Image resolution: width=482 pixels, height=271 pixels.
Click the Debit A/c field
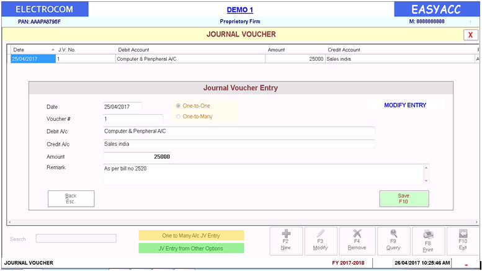(x=239, y=131)
